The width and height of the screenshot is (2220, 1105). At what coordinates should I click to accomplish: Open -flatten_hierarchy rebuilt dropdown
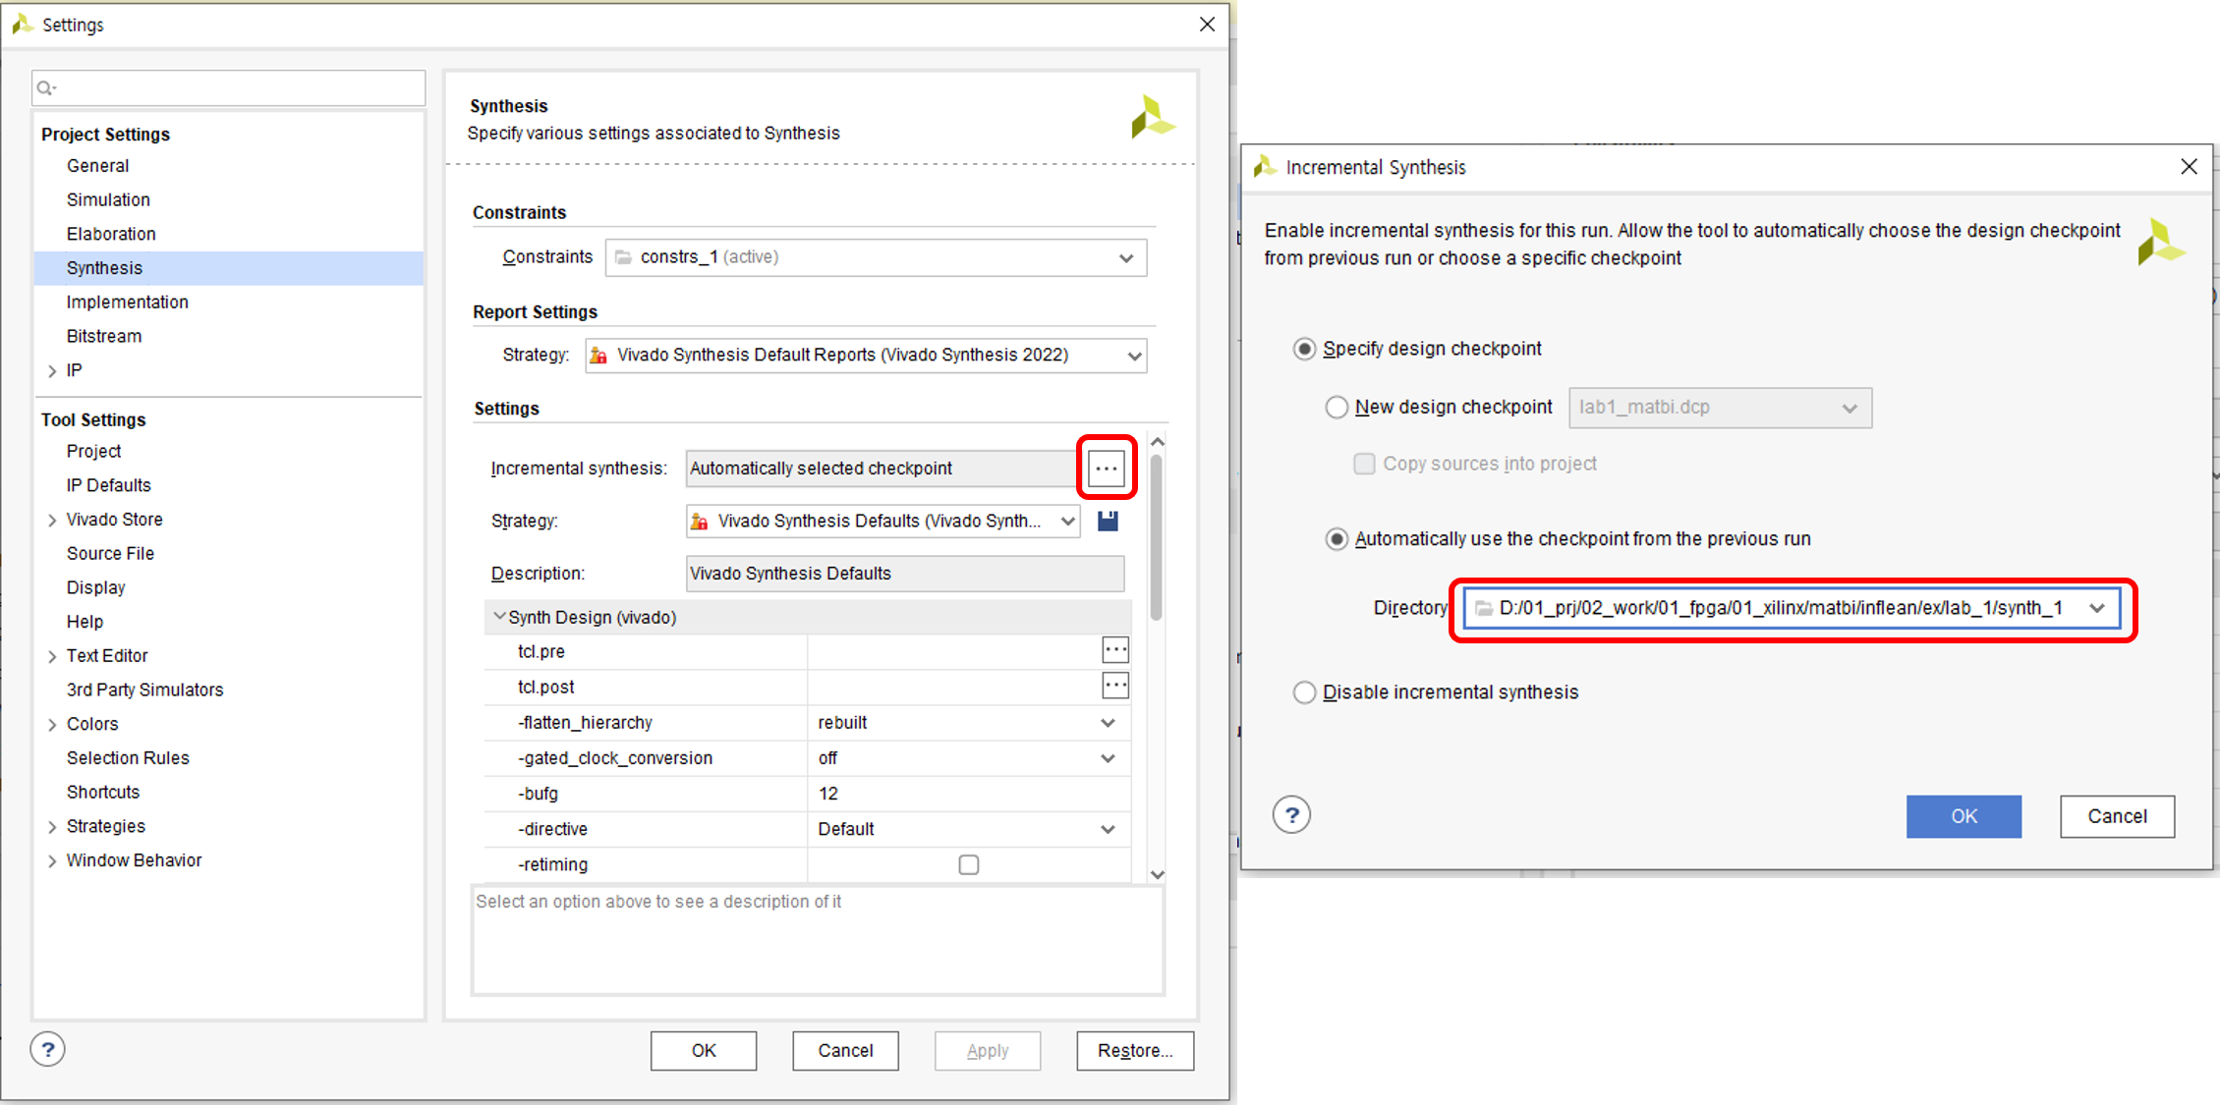pos(1108,723)
